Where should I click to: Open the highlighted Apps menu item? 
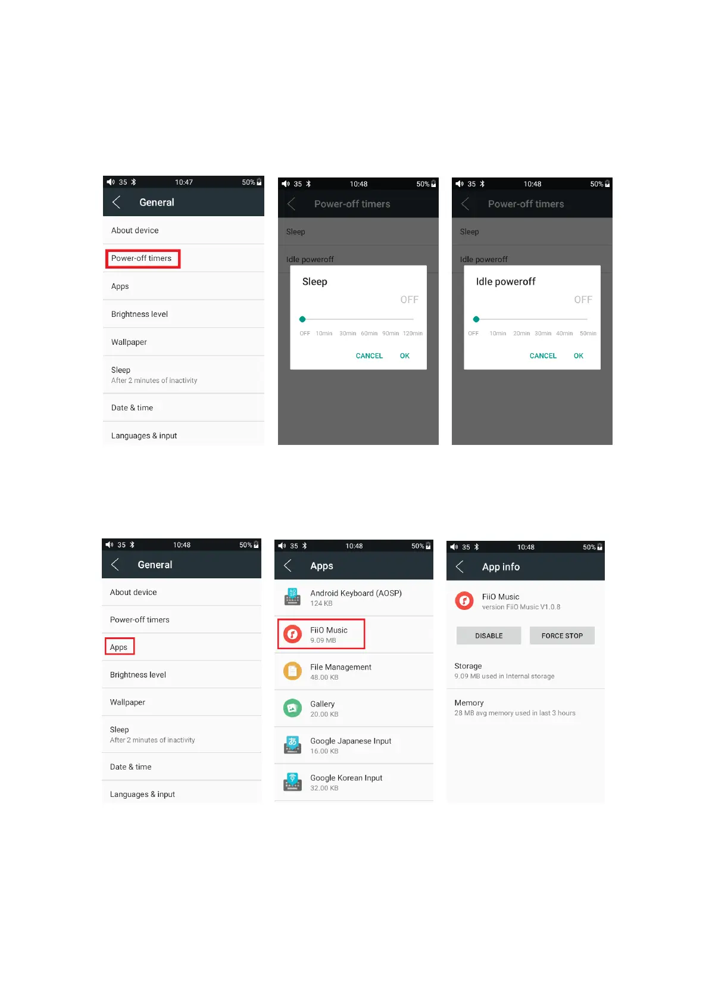(x=119, y=647)
